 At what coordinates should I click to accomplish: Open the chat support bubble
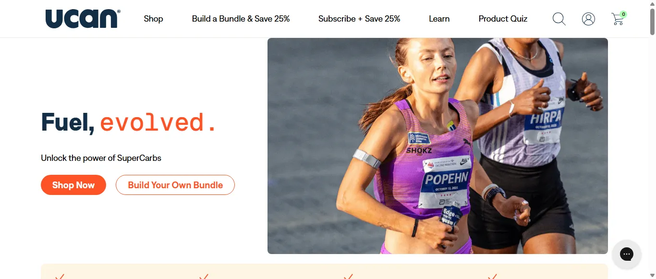pyautogui.click(x=626, y=254)
